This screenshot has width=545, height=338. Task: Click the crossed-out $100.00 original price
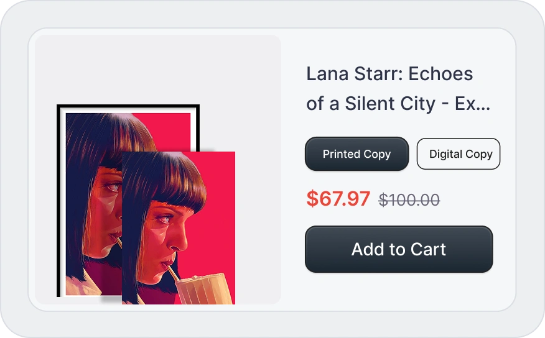[x=409, y=200]
